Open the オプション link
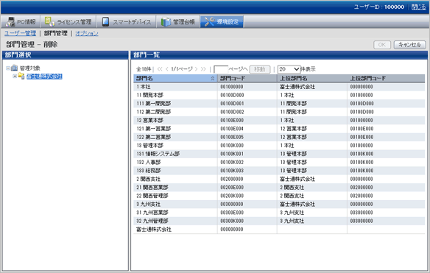The width and height of the screenshot is (430, 273). [87, 33]
